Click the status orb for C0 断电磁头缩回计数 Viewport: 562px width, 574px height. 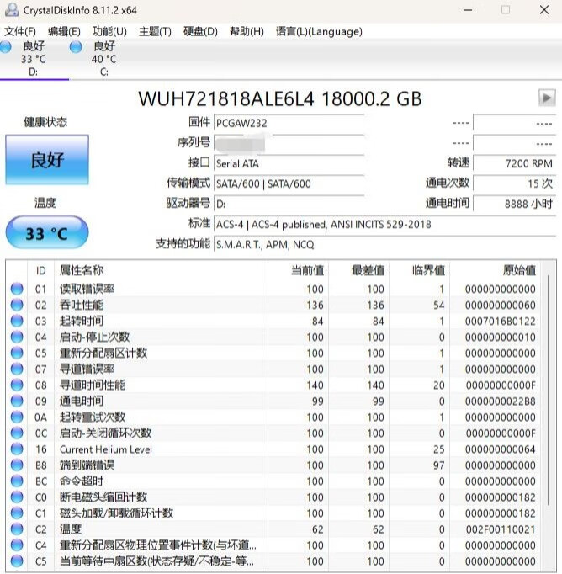coord(17,497)
